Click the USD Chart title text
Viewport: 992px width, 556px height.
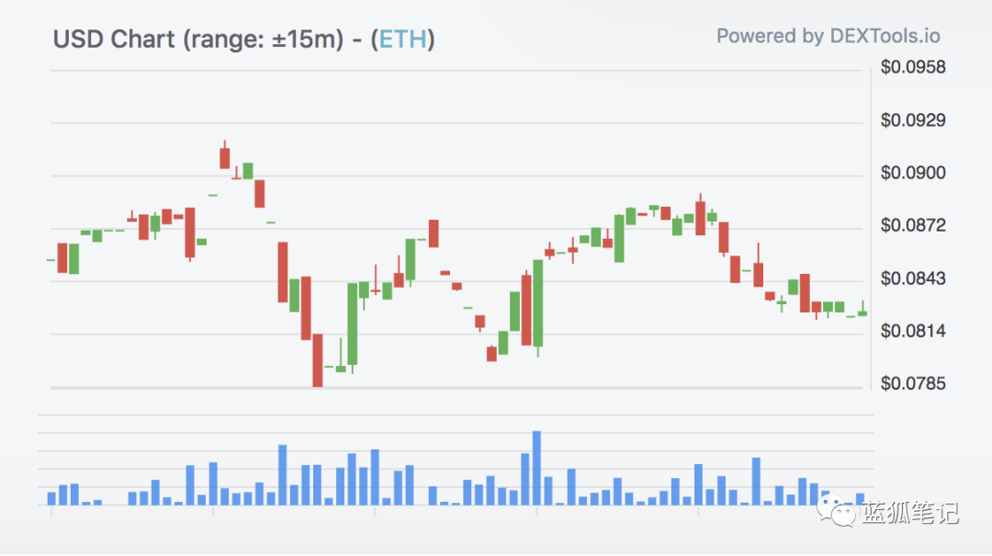115,40
